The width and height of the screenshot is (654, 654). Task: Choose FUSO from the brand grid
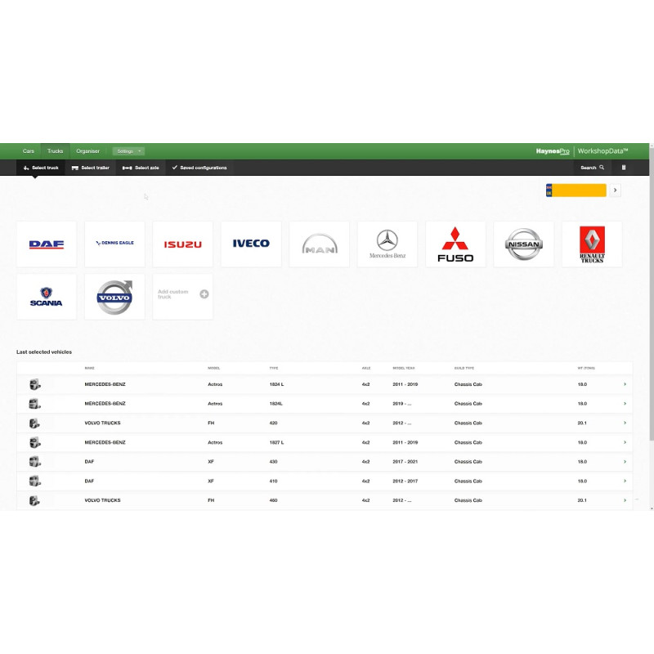click(455, 243)
